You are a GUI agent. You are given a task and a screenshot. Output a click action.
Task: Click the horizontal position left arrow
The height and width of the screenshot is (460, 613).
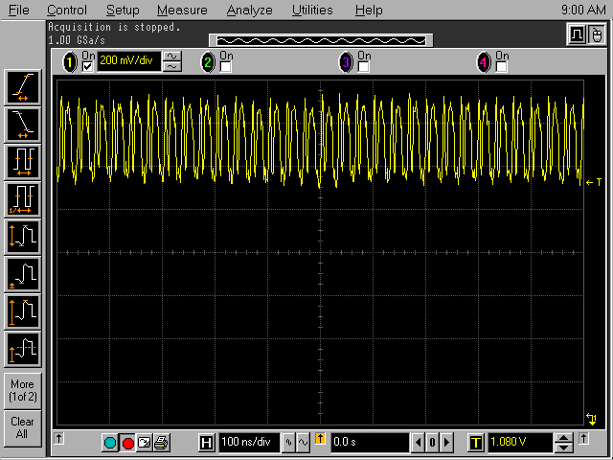click(418, 443)
